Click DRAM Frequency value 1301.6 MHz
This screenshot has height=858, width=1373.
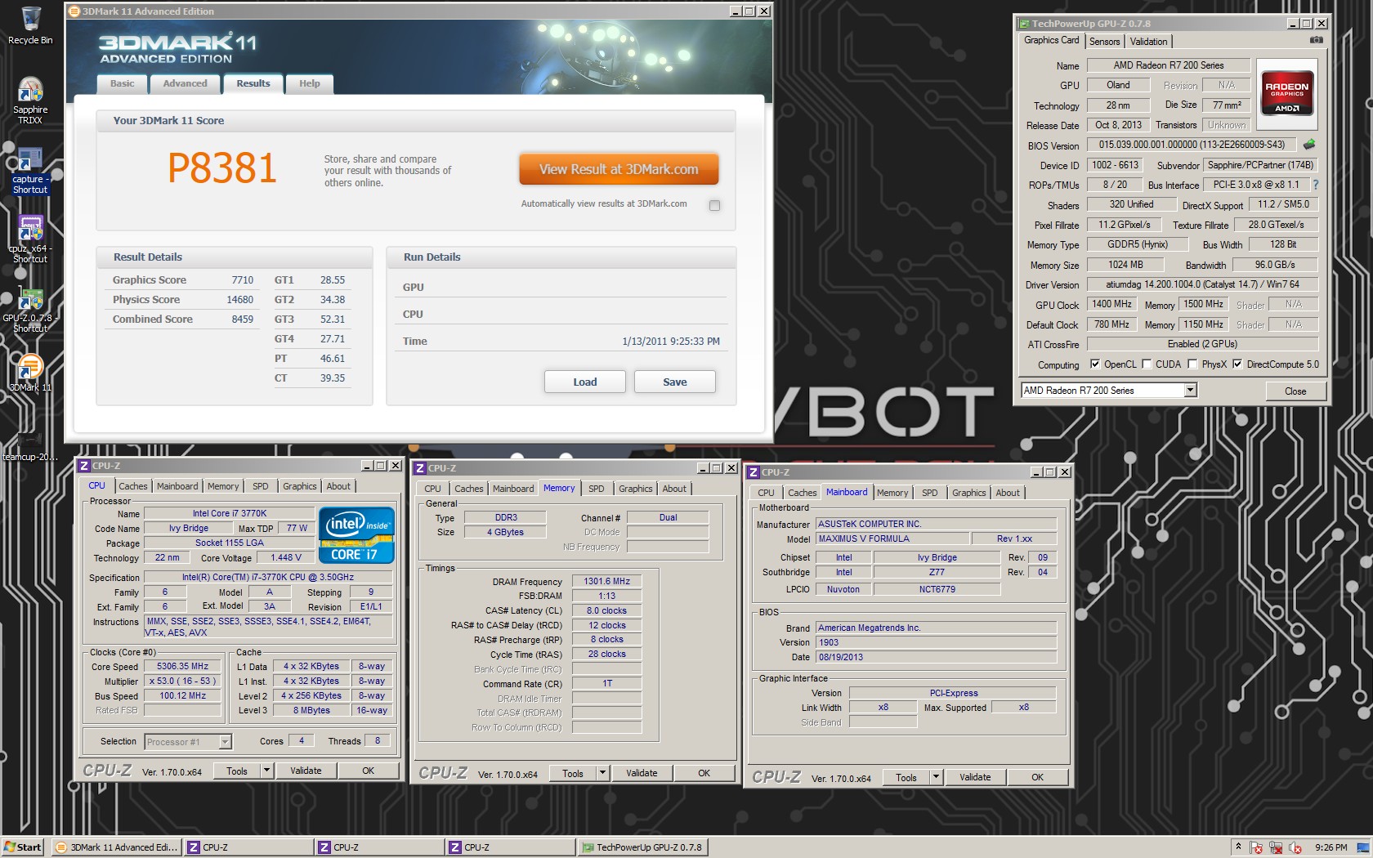(606, 581)
